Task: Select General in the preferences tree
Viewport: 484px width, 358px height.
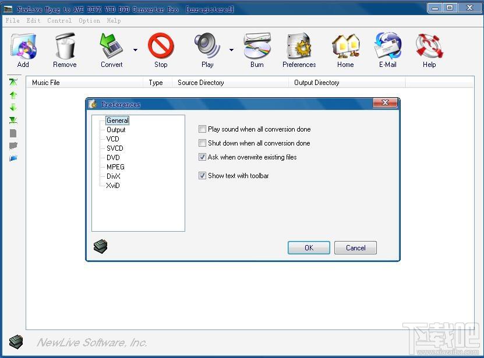Action: pyautogui.click(x=117, y=120)
